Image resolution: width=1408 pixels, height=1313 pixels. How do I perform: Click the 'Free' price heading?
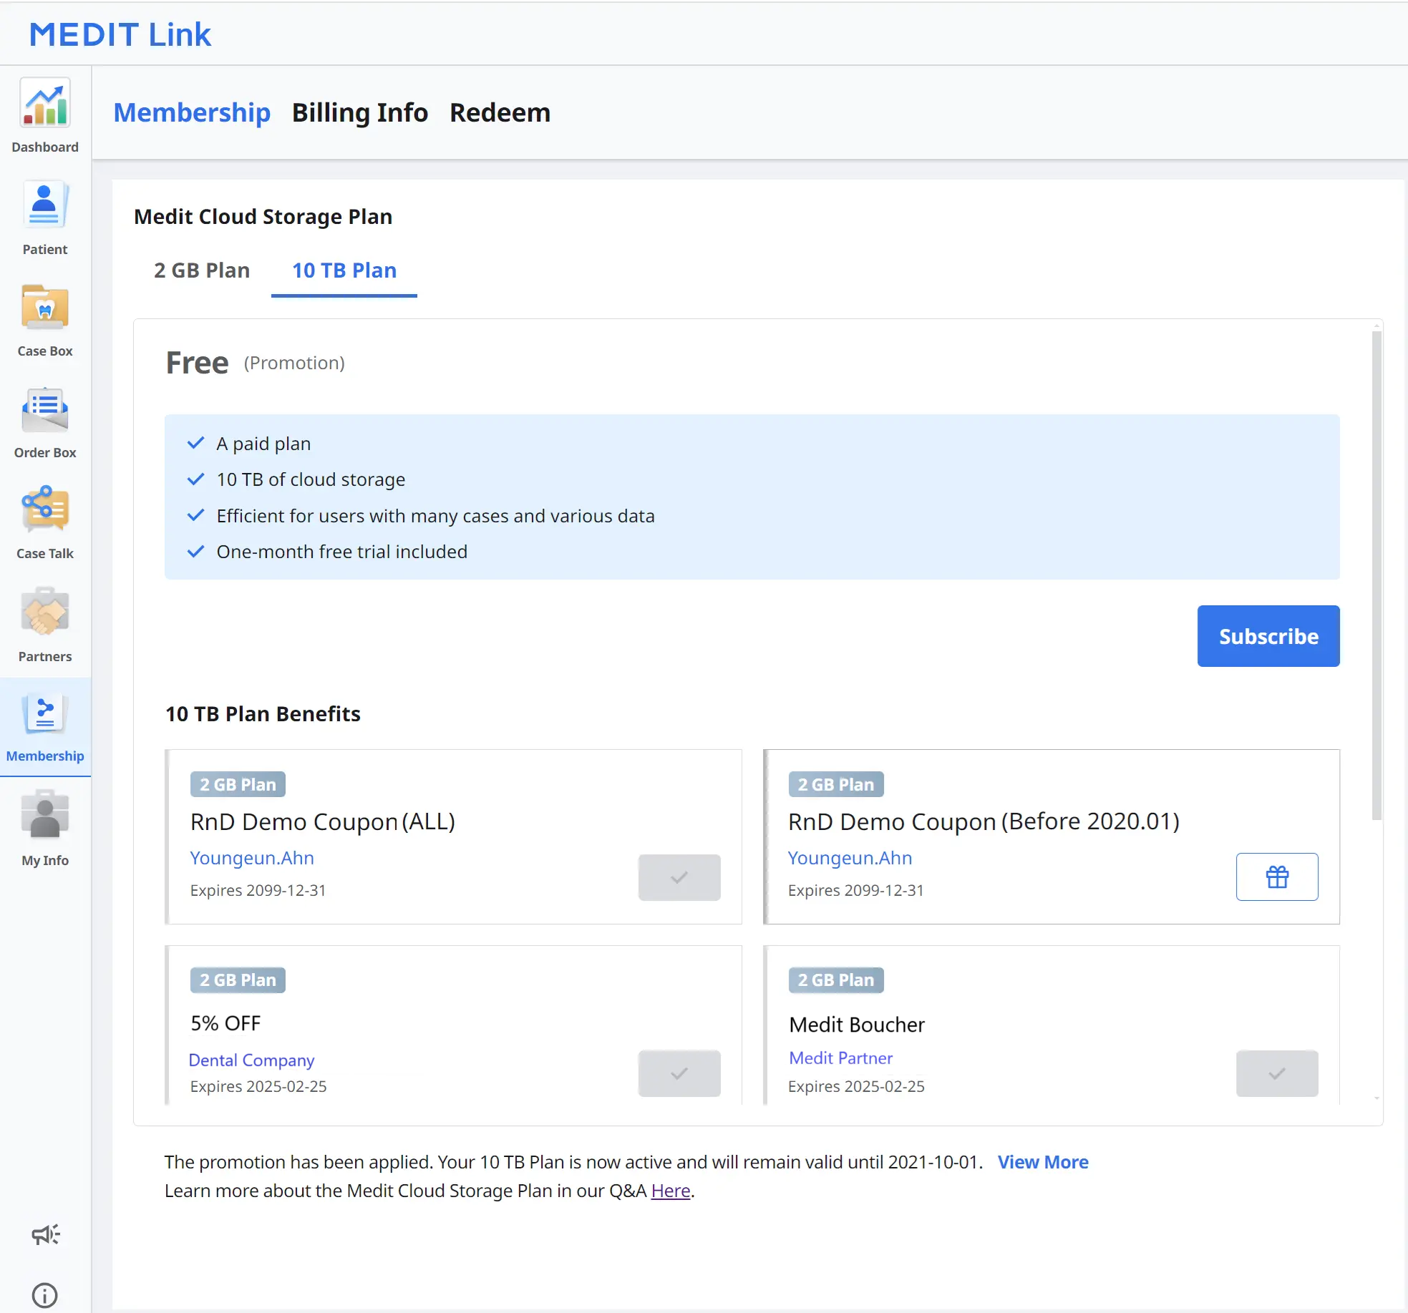click(197, 363)
